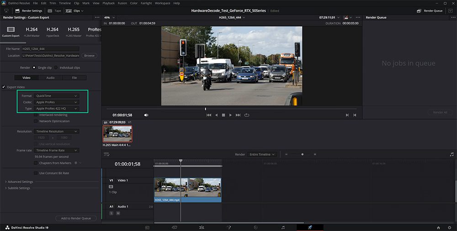Open the Frame rate dropdown

point(56,150)
